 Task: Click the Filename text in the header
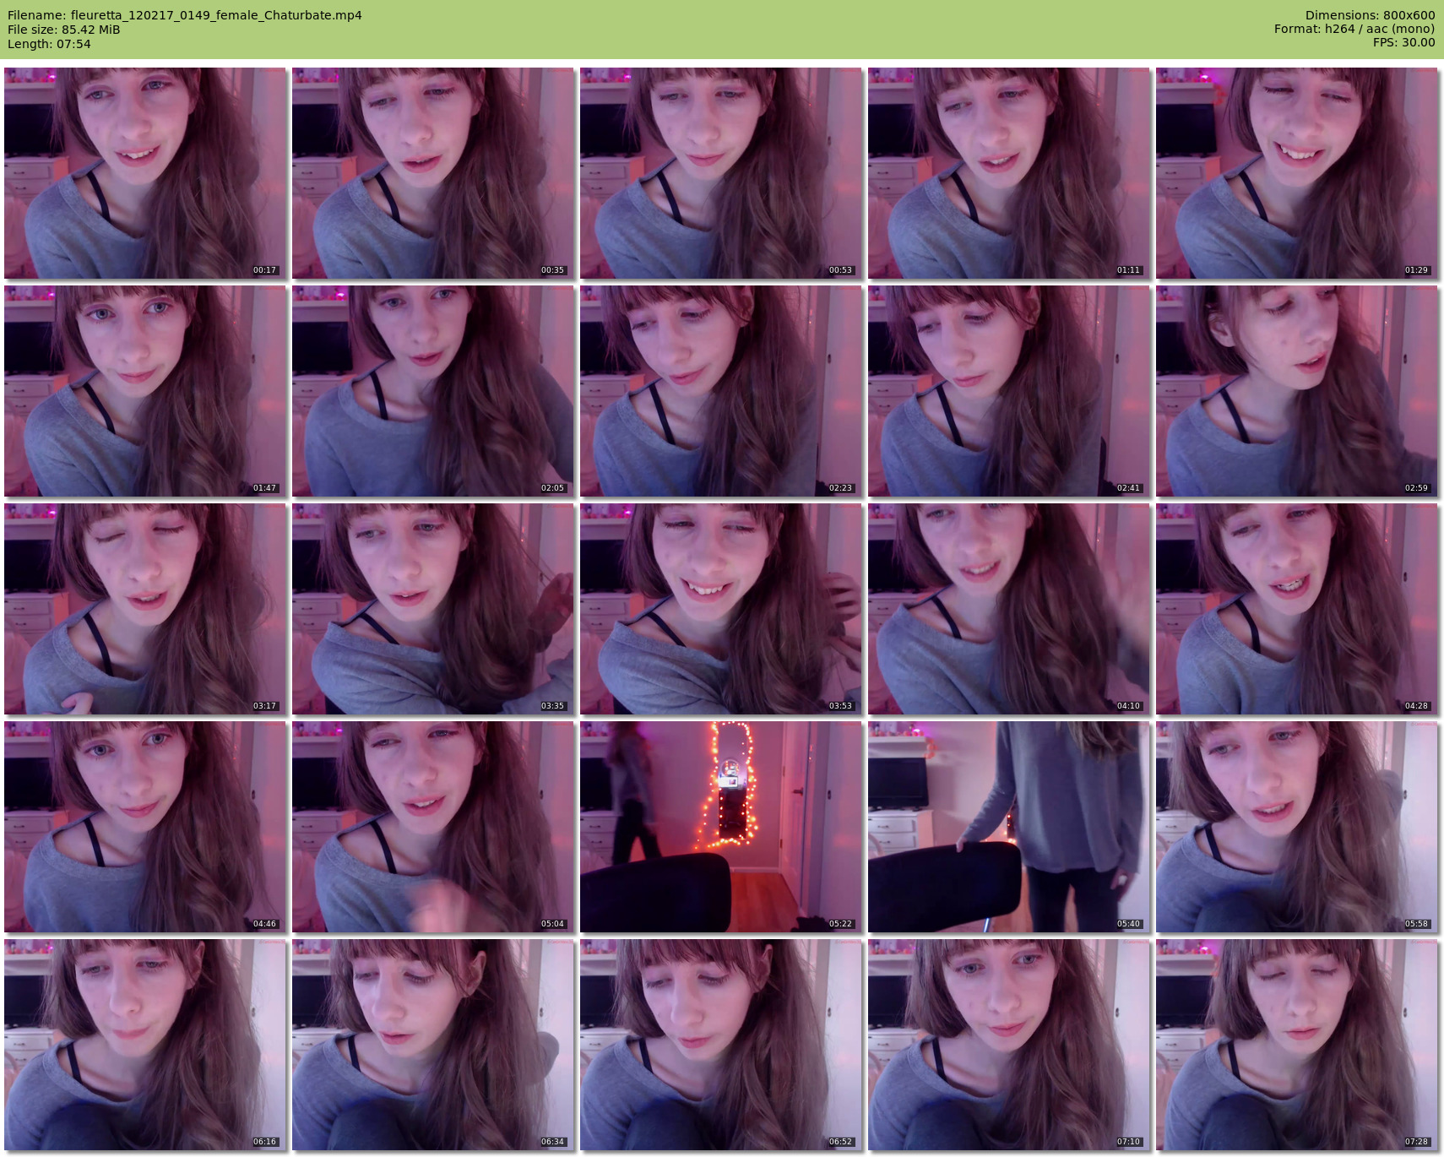pos(184,15)
